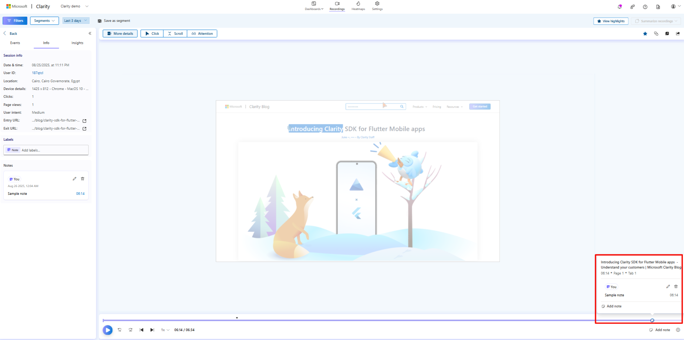Switch to the Insights tab
Viewport: 684px width, 340px height.
(x=77, y=43)
